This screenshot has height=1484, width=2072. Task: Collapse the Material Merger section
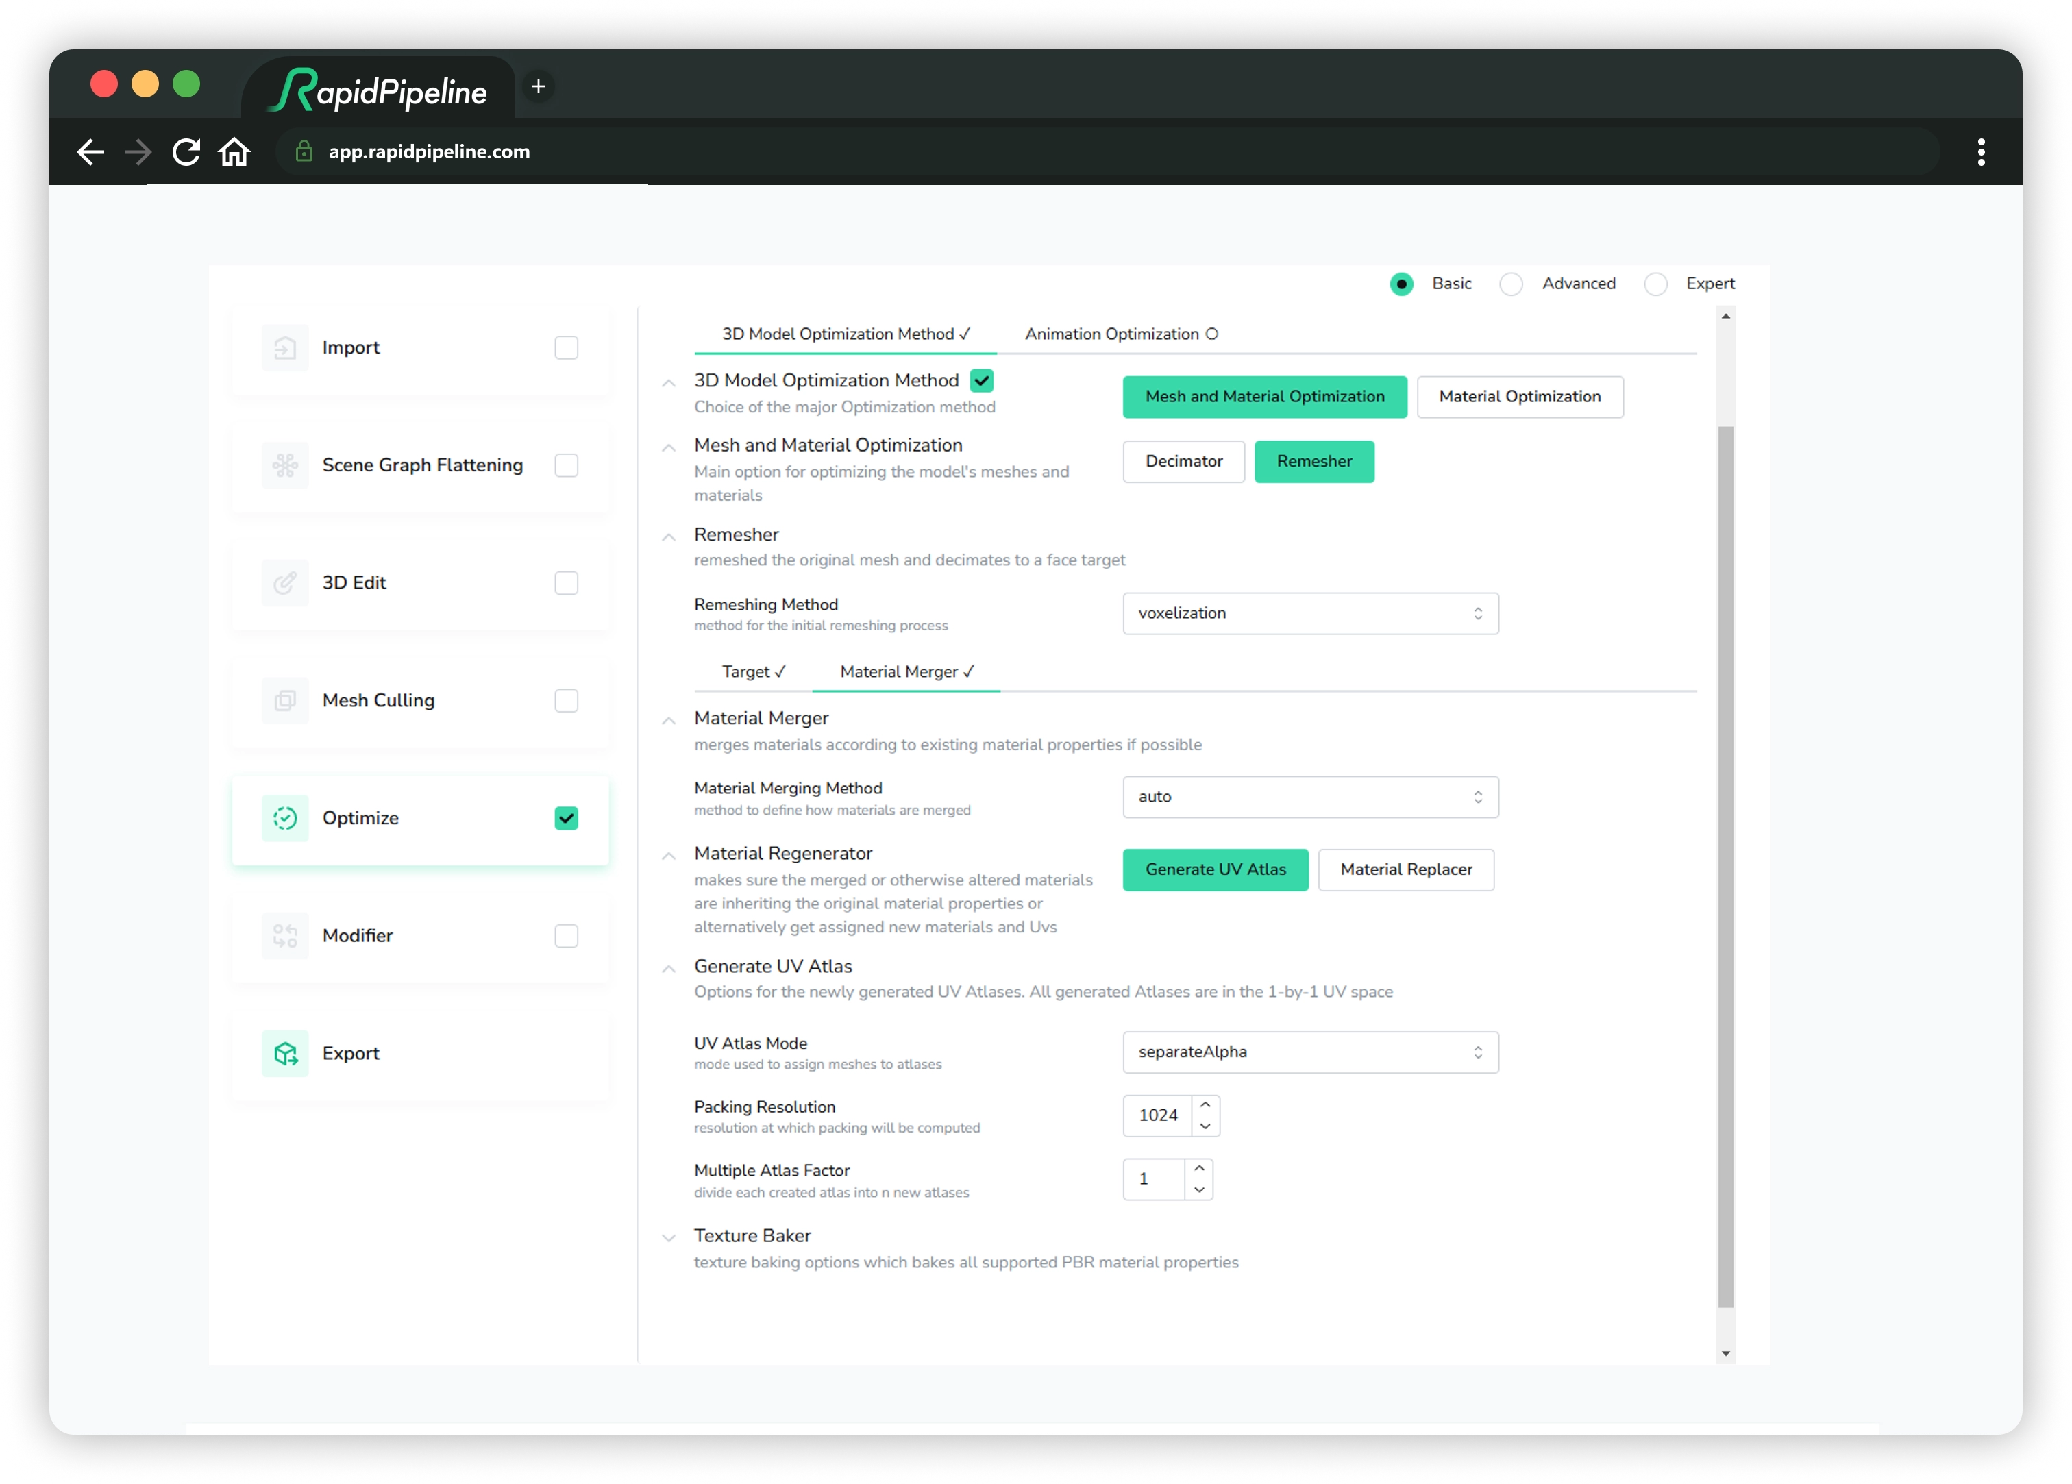pyautogui.click(x=669, y=721)
